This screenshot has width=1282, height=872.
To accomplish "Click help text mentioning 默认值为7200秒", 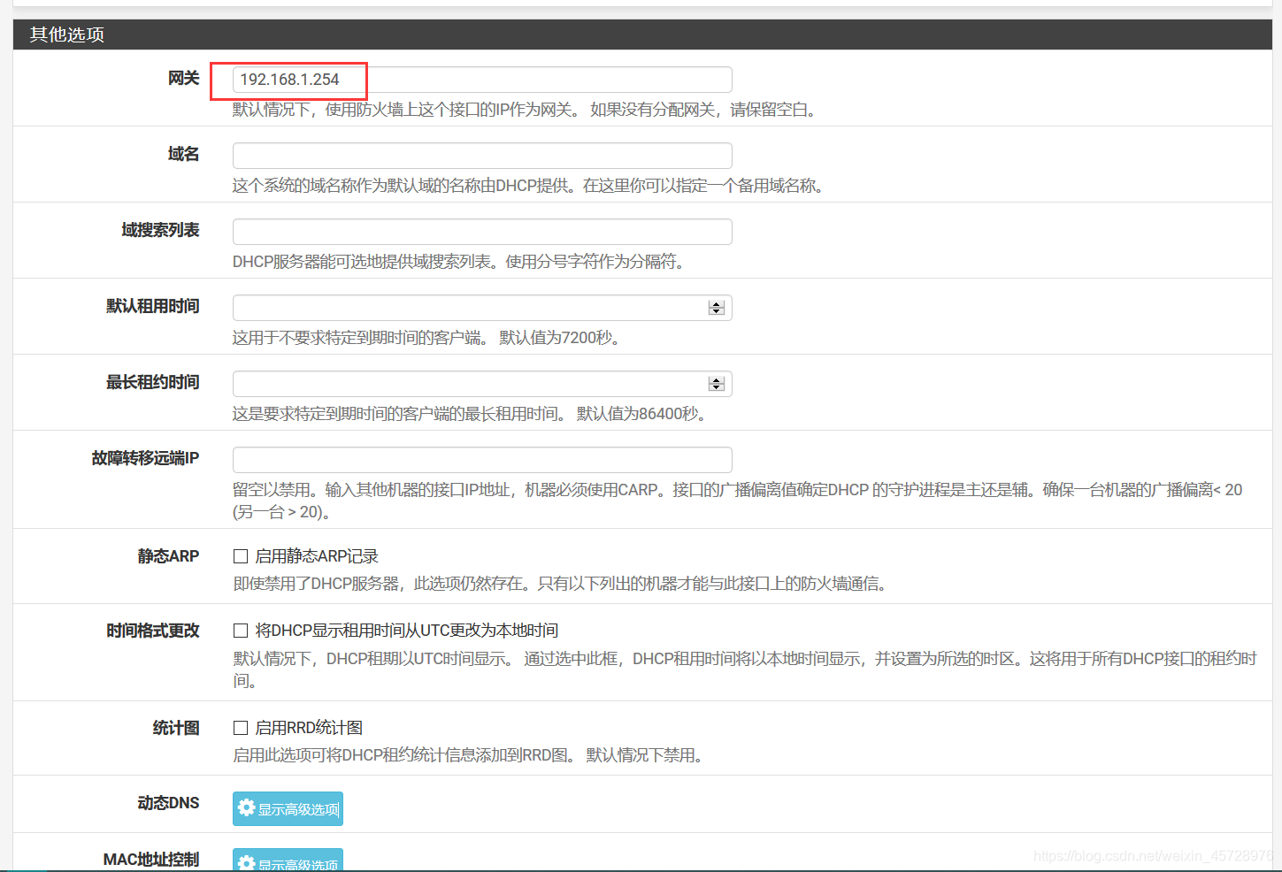I will (x=429, y=338).
